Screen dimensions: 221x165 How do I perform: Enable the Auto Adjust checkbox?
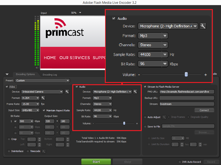tap(145, 117)
